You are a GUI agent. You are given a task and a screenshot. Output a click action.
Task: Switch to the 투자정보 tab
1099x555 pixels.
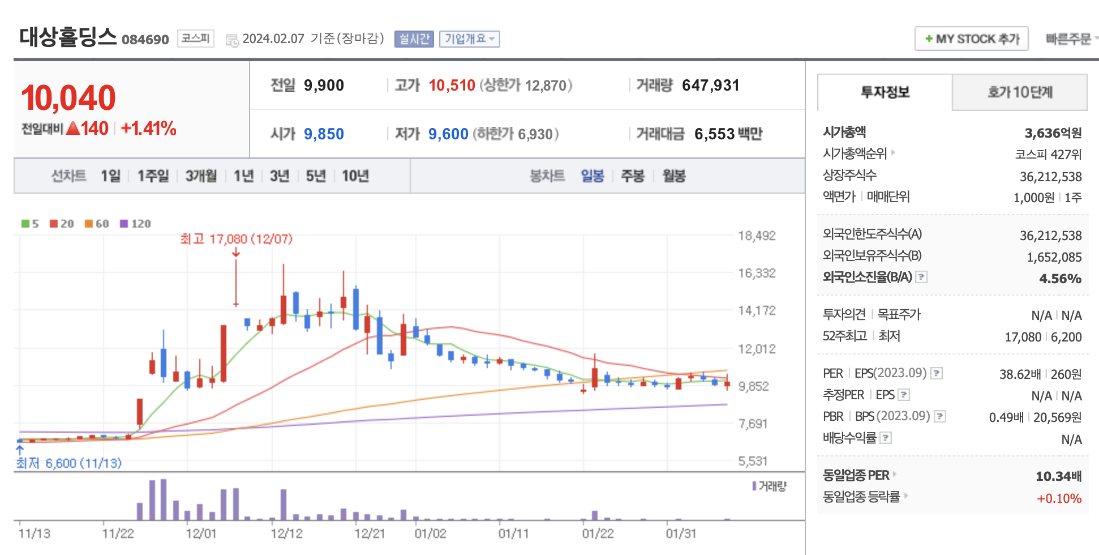coord(885,92)
